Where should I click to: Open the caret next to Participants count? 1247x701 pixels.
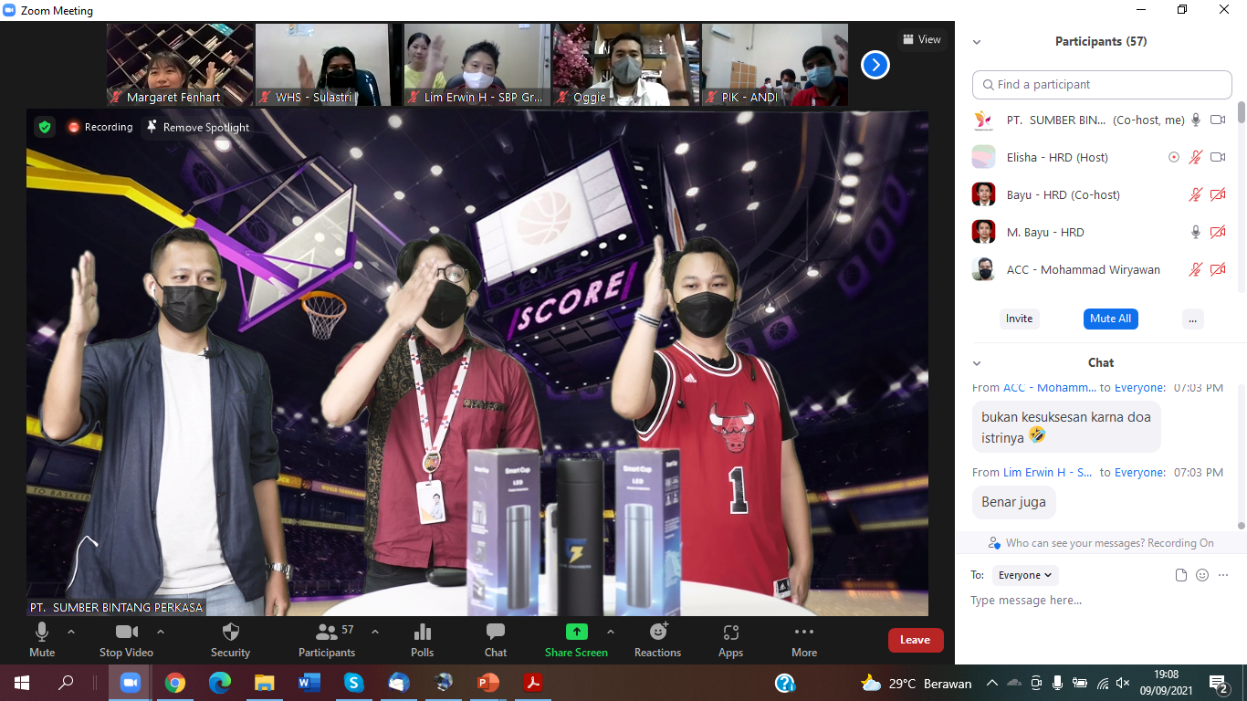pyautogui.click(x=374, y=632)
